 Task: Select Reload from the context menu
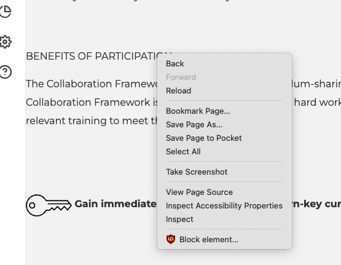[224, 91]
